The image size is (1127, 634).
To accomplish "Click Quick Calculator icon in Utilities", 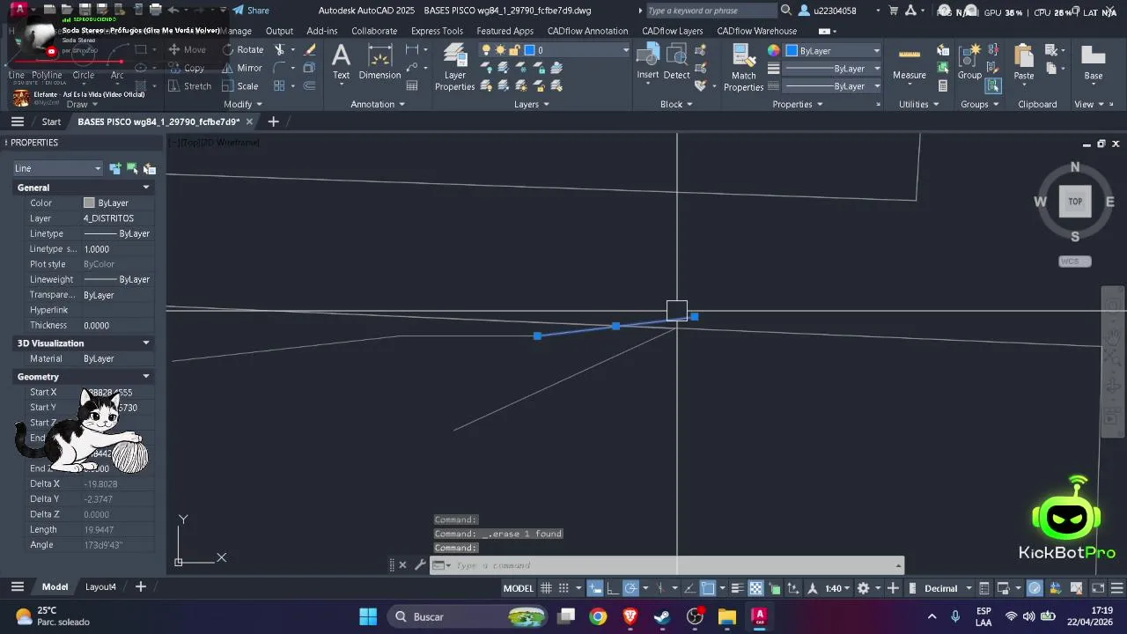I will pyautogui.click(x=943, y=86).
